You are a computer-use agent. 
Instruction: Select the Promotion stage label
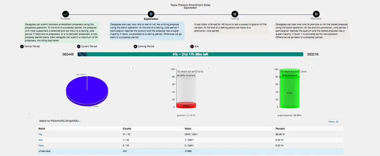[x=316, y=19]
